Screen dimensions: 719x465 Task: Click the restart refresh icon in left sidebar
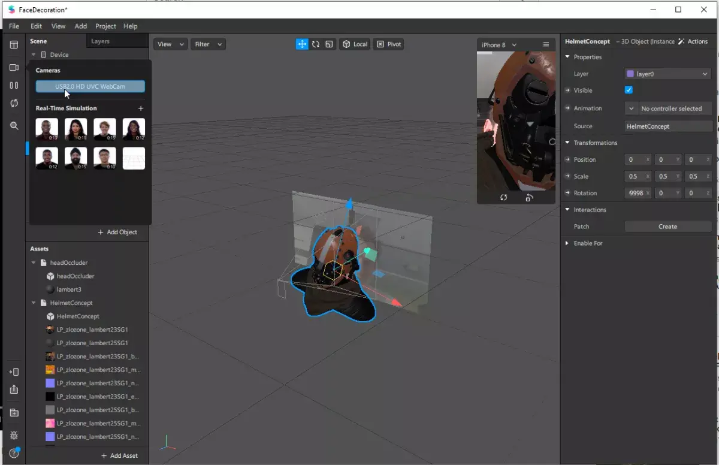pyautogui.click(x=14, y=104)
